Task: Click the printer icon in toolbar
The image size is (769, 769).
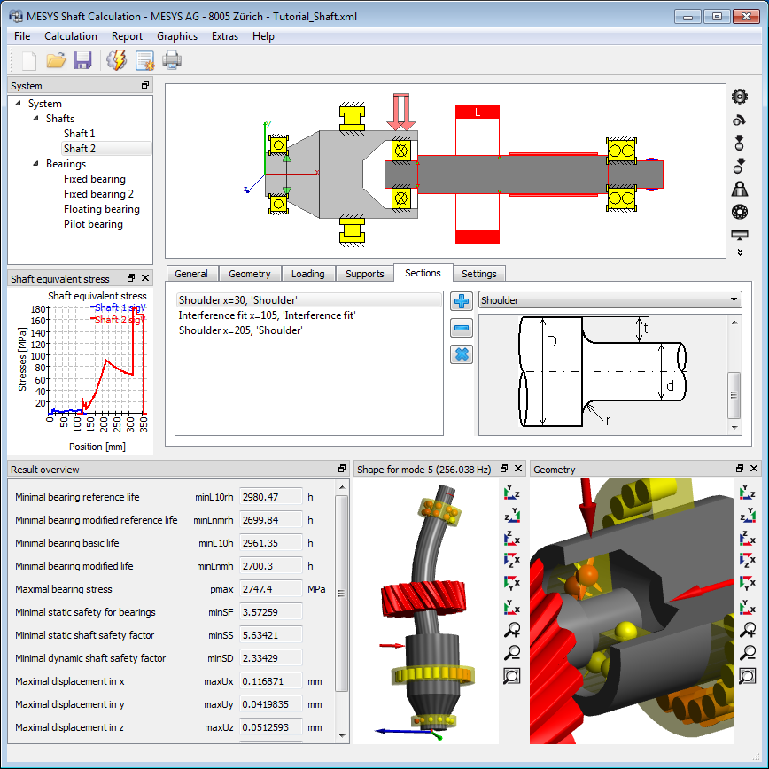Action: pyautogui.click(x=172, y=60)
